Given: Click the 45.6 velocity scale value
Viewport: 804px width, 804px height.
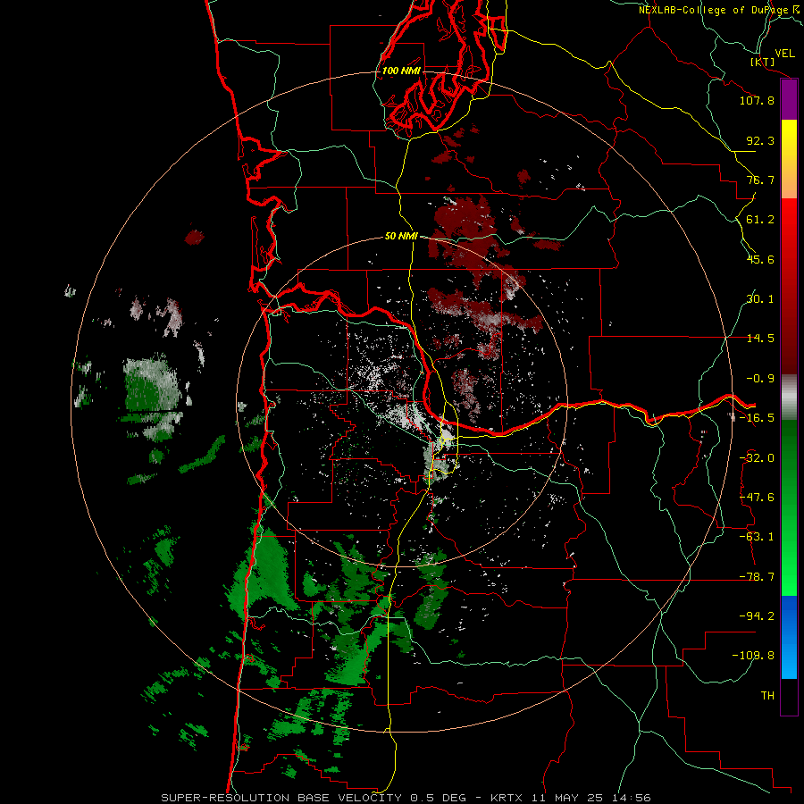Looking at the screenshot, I should 760,259.
